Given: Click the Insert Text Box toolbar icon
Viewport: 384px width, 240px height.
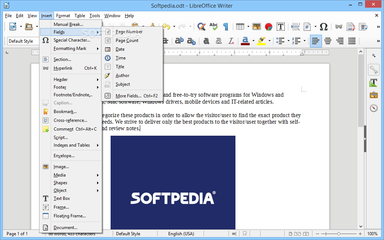Looking at the screenshot, I should (x=280, y=26).
